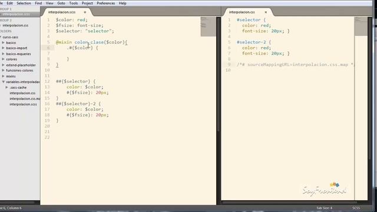377x212 pixels.
Task: Expand the extend-placeholder folder
Action: (4, 65)
